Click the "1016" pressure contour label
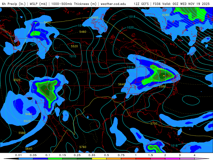The width and height of the screenshot is (213, 160). [x=130, y=67]
